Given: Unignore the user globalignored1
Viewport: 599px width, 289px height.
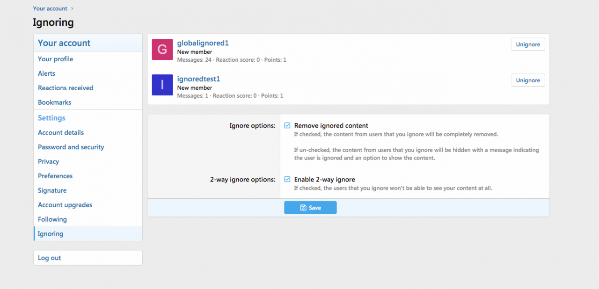Looking at the screenshot, I should coord(527,44).
